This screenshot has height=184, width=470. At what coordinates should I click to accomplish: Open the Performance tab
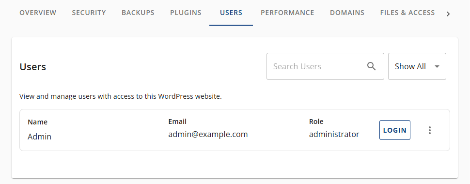pos(287,13)
